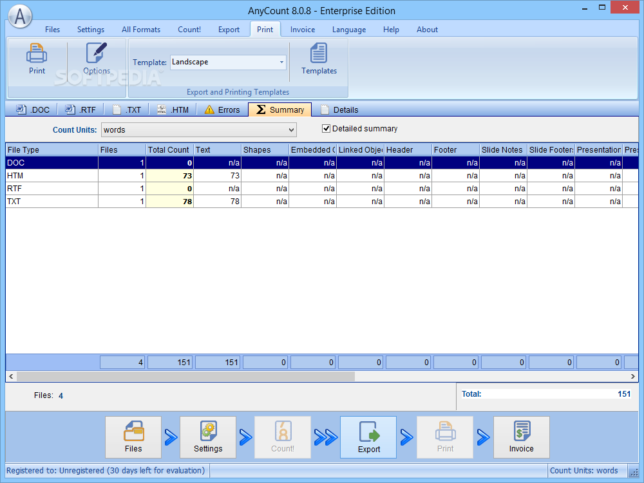Open the Invoice ribbon tab

pyautogui.click(x=303, y=30)
